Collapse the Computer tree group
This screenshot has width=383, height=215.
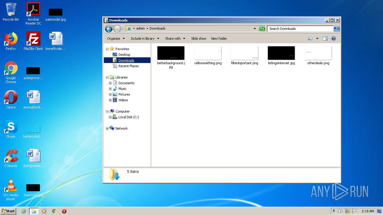(x=107, y=111)
